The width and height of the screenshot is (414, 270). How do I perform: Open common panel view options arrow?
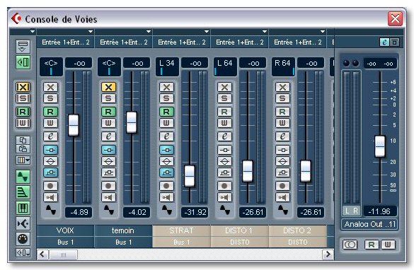(x=33, y=32)
